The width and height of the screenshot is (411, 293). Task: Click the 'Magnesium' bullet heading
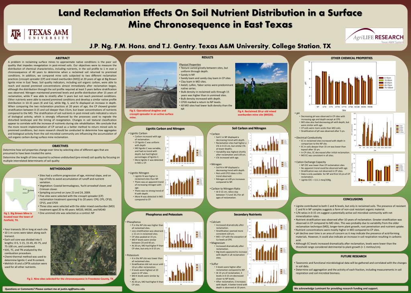[218, 243]
